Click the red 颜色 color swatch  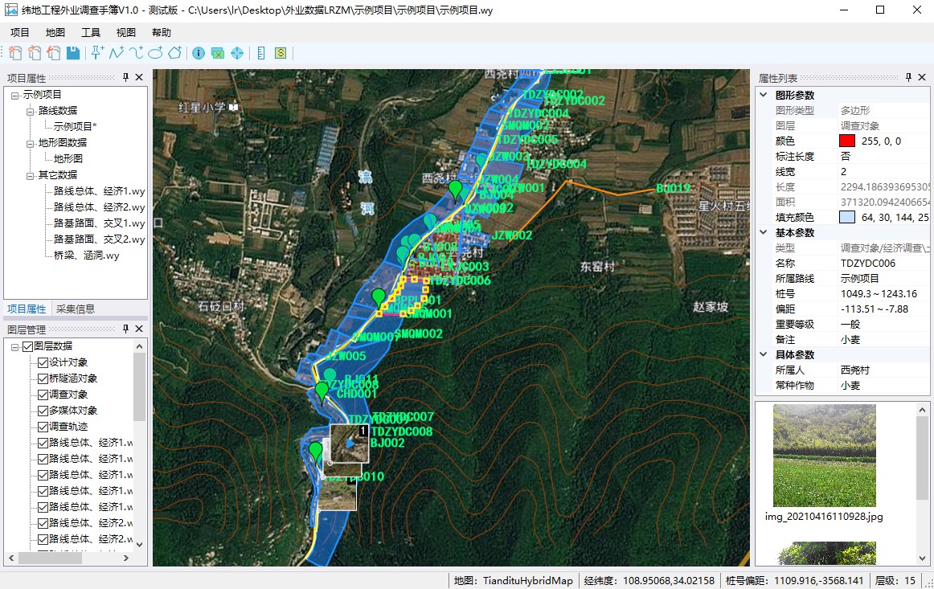pos(847,141)
